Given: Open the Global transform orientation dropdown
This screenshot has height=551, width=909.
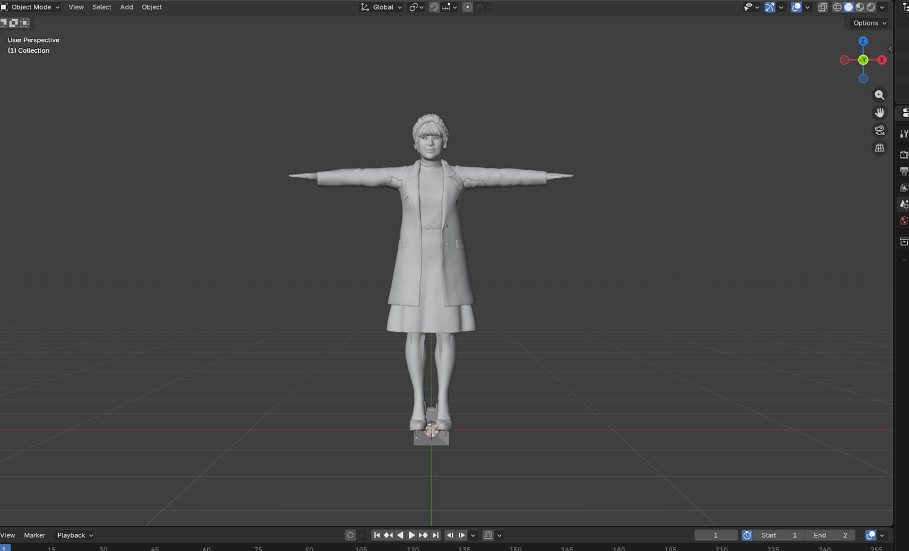Looking at the screenshot, I should 381,7.
